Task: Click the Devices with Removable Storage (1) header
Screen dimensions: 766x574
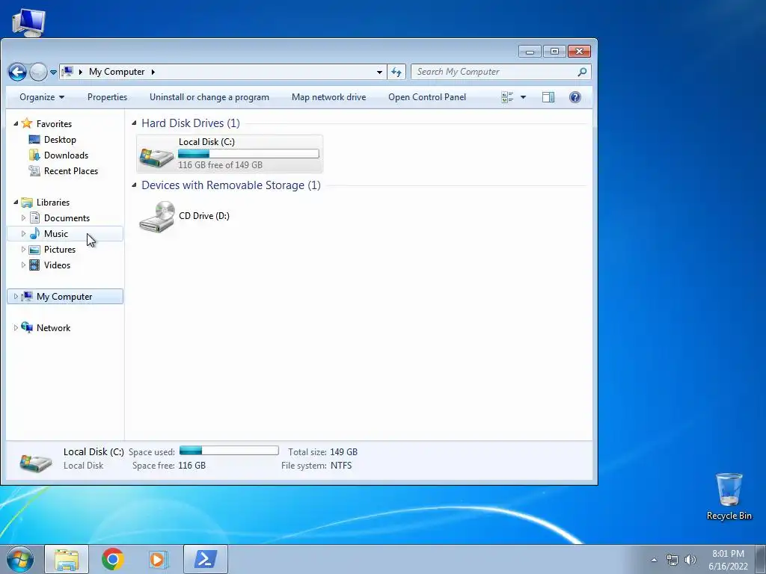Action: (x=231, y=185)
